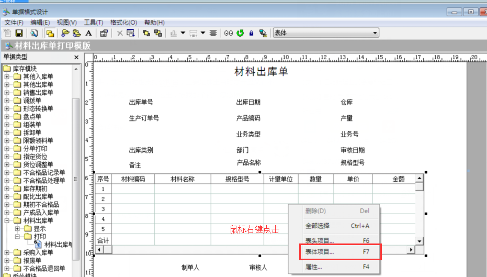
Task: Select the 销售出库单 tree item
Action: (38, 93)
